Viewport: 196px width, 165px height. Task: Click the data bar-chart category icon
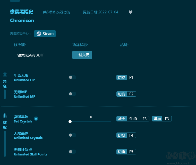5,115
